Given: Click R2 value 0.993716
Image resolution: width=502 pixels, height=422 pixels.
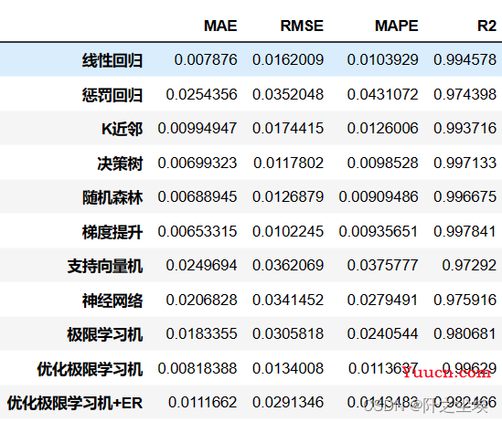Looking at the screenshot, I should (x=465, y=128).
